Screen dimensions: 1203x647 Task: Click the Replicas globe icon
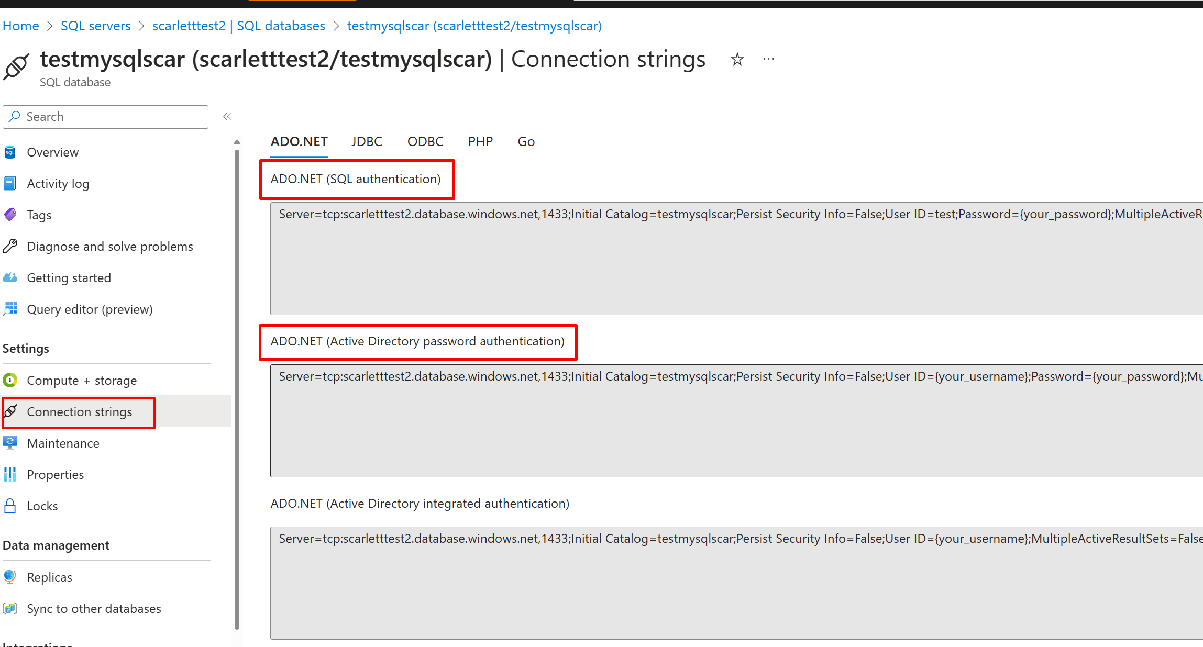point(10,577)
